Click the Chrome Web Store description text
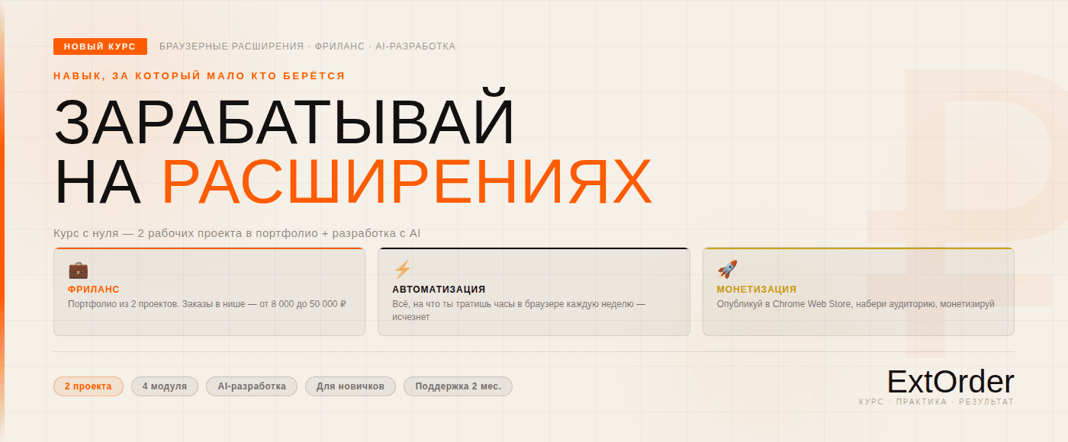Screen dimensions: 1068x442 [855, 304]
